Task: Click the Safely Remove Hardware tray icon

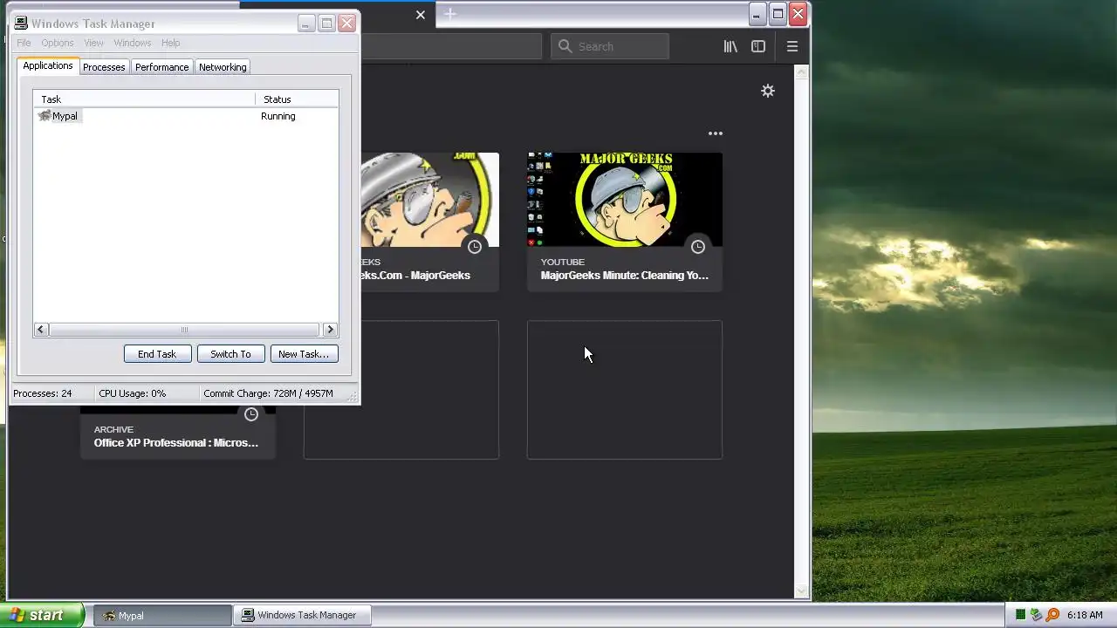Action: coord(1037,615)
